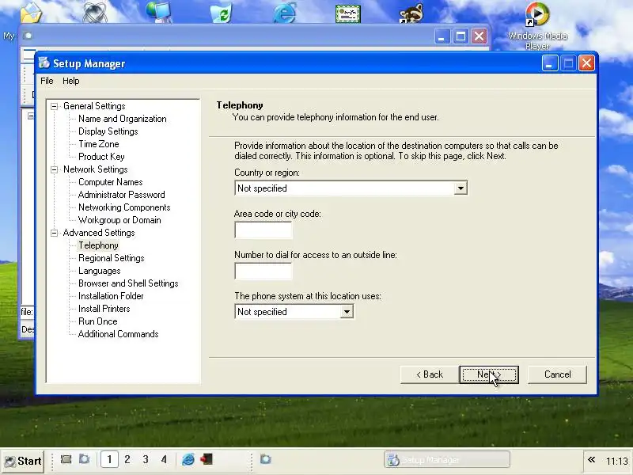Click the second quick launch icon before desktop 1
Viewport: 633px width, 475px height.
[x=85, y=459]
